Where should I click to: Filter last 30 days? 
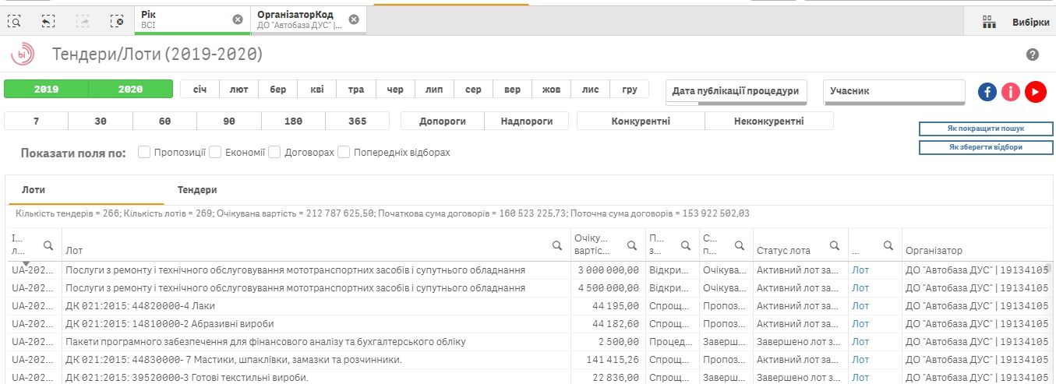click(x=100, y=122)
